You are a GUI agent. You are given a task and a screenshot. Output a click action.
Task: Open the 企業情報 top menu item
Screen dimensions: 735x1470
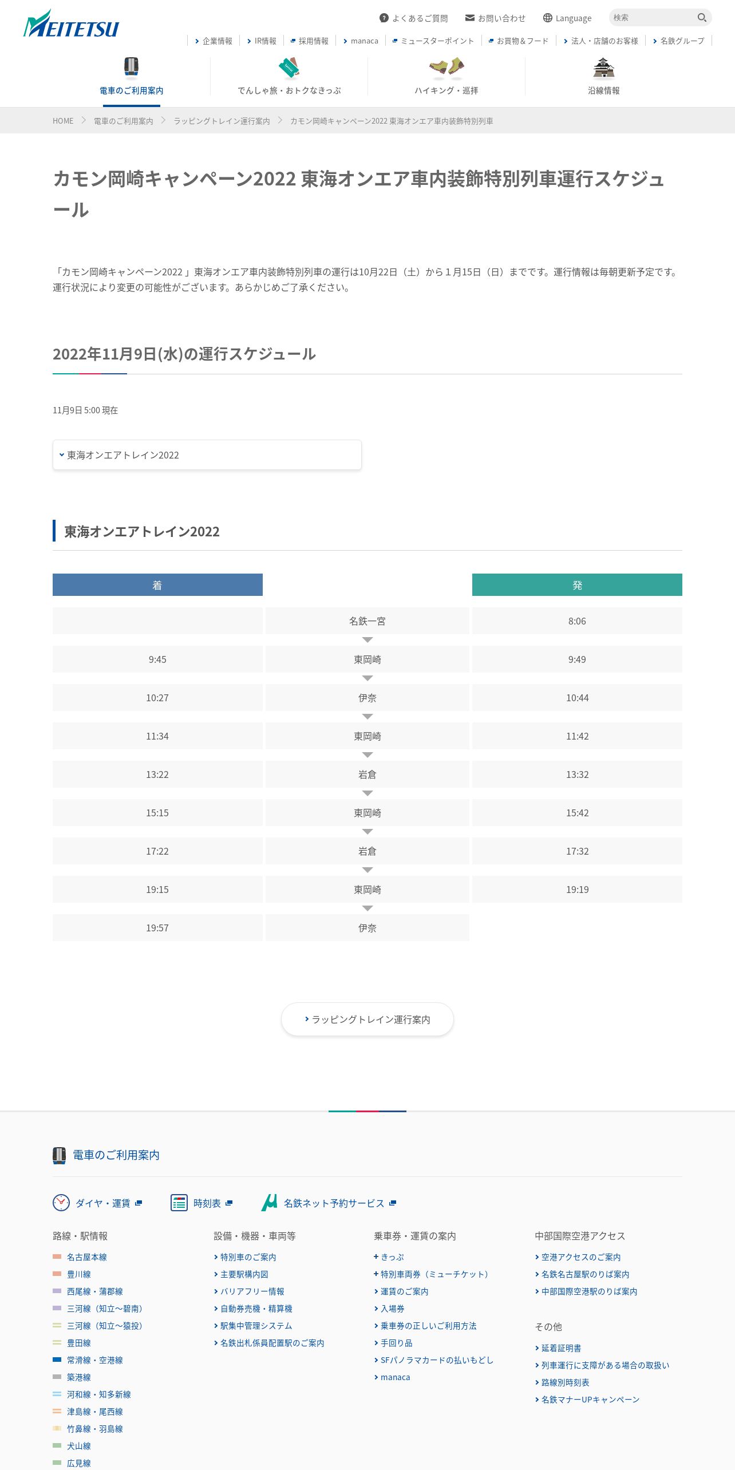point(214,41)
